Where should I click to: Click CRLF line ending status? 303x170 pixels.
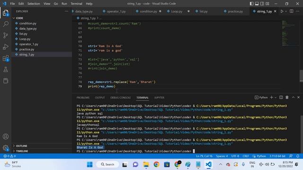pos(246,156)
